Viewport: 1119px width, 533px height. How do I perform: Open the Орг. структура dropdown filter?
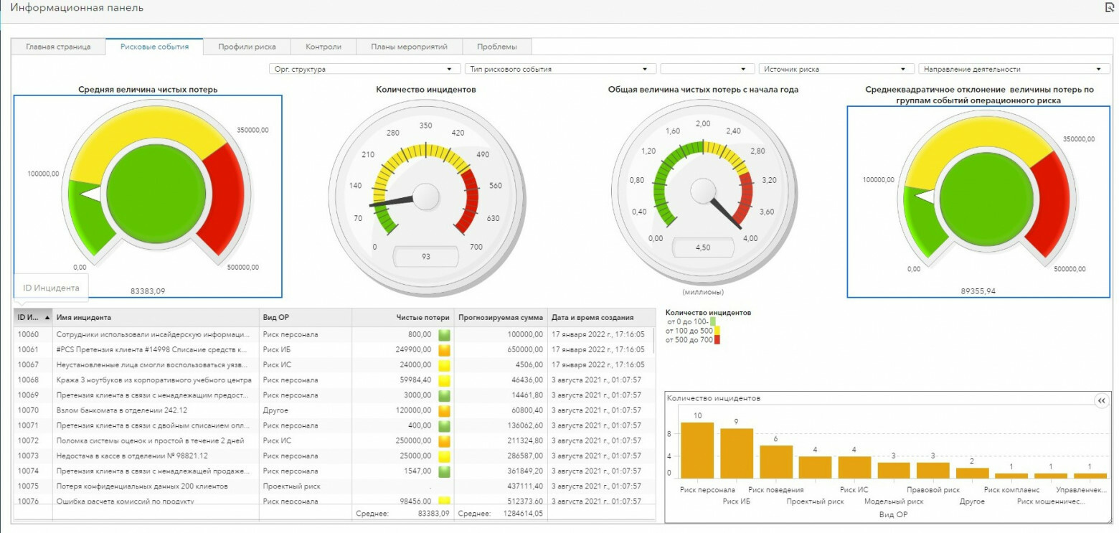click(364, 69)
